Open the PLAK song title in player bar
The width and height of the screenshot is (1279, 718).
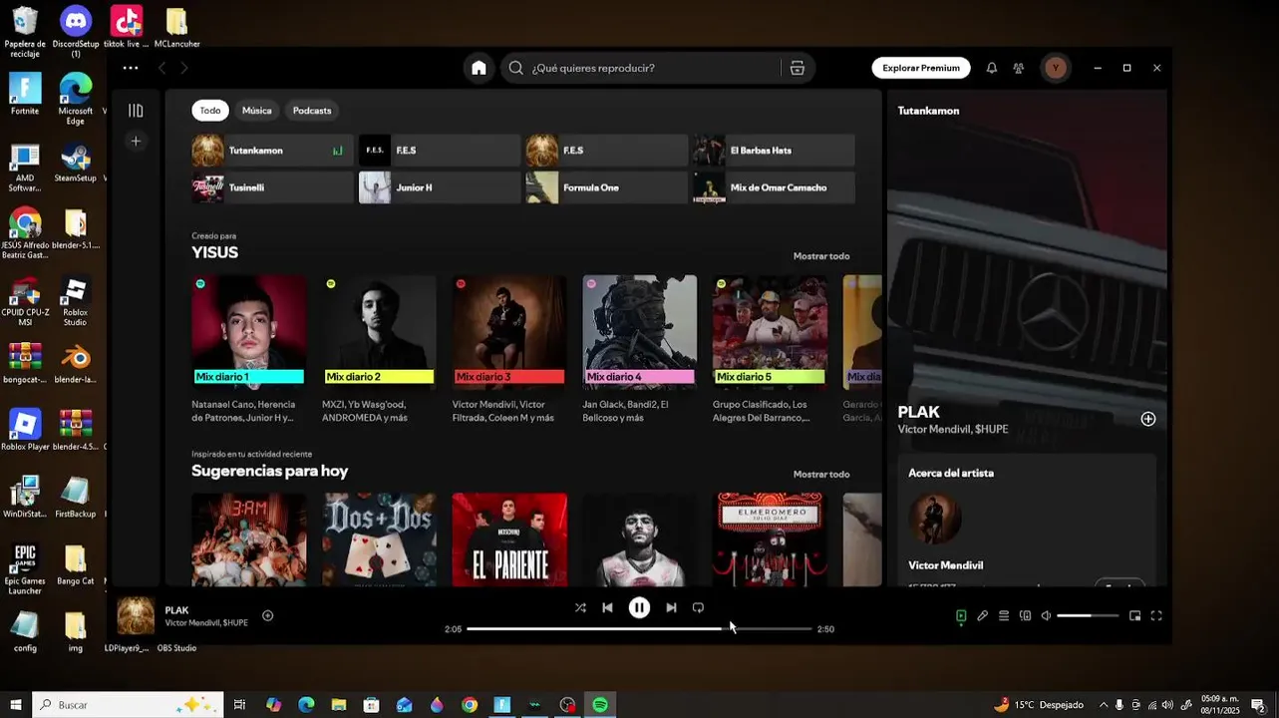(x=176, y=610)
